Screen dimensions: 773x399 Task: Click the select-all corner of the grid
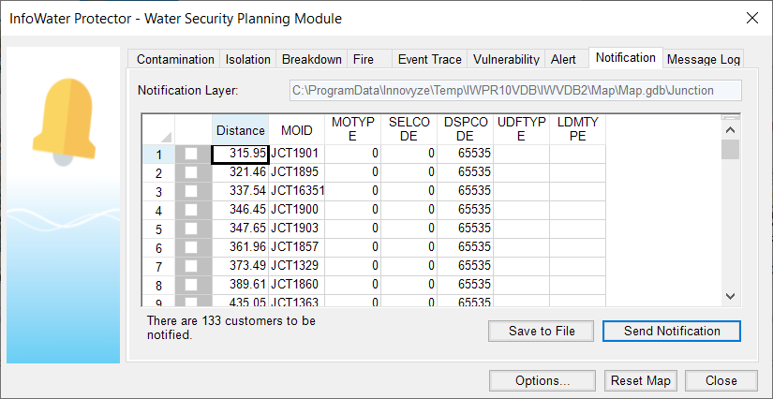[158, 130]
